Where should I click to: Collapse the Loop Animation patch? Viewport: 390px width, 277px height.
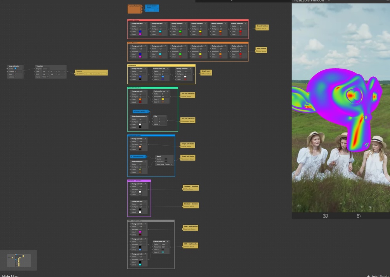tap(8, 66)
